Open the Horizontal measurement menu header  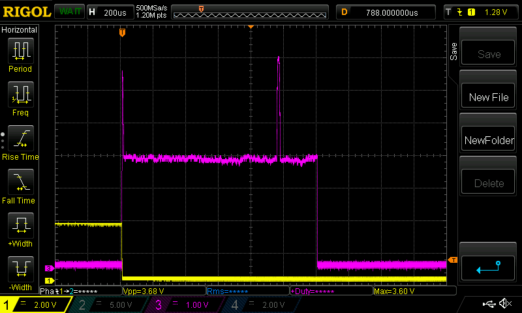(x=20, y=30)
